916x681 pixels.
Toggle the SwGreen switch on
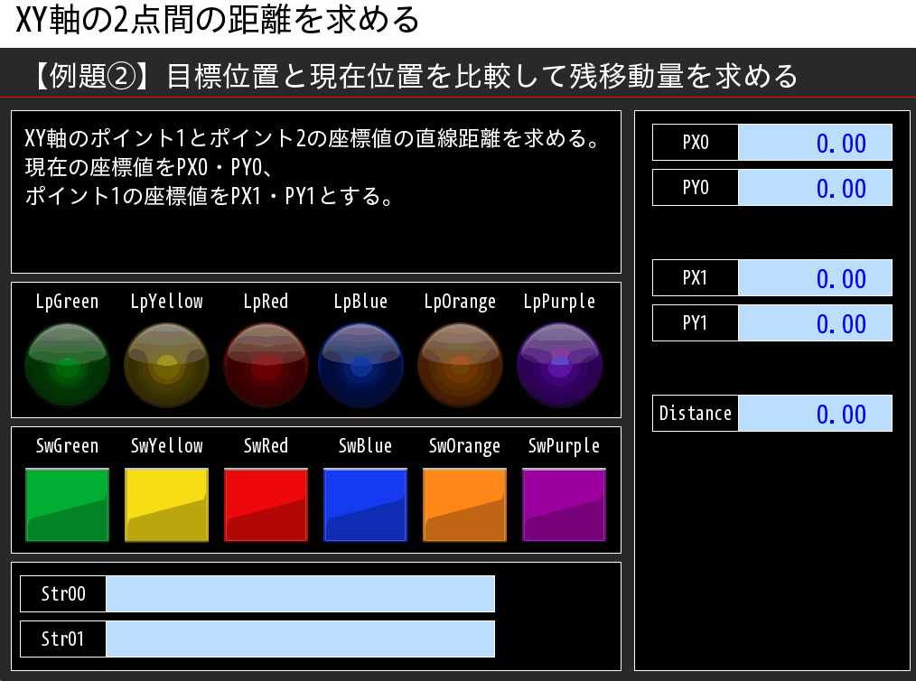pyautogui.click(x=68, y=506)
